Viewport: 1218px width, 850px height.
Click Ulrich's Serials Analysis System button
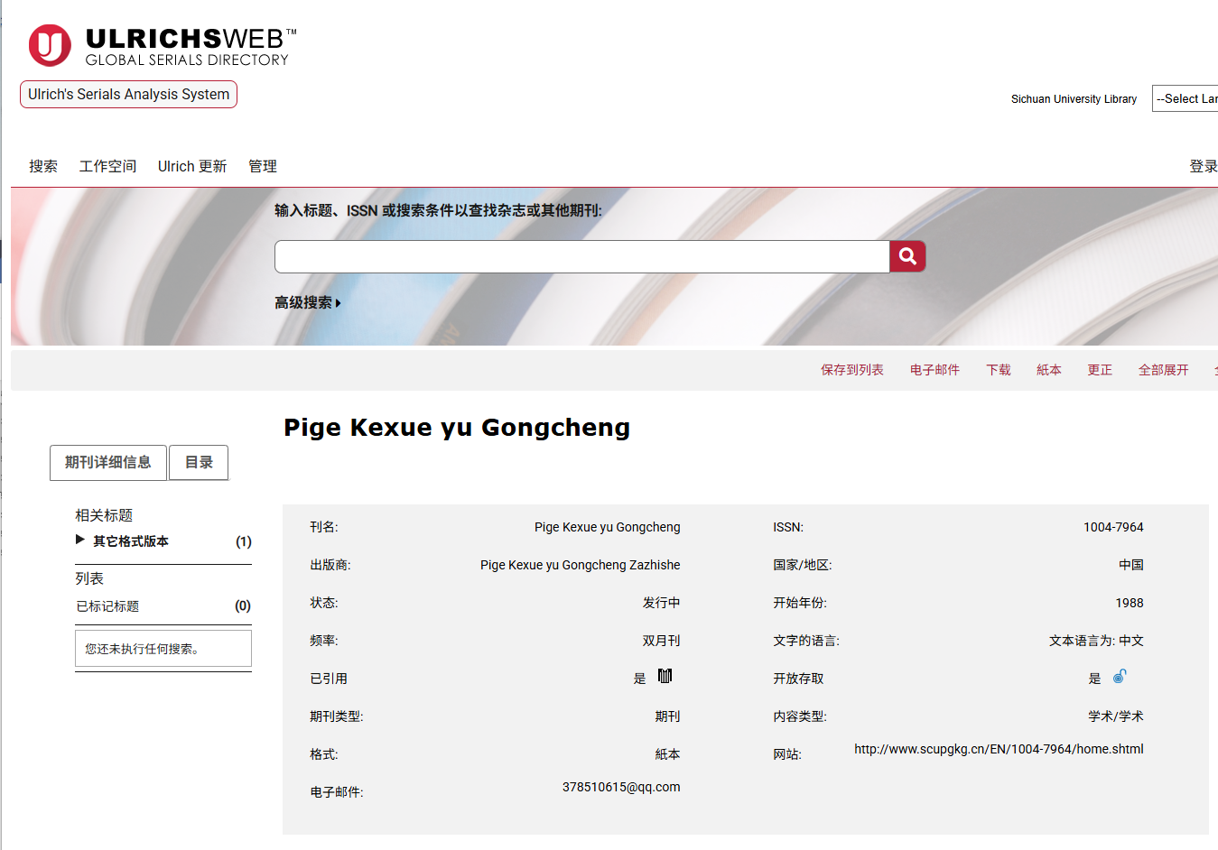click(128, 94)
